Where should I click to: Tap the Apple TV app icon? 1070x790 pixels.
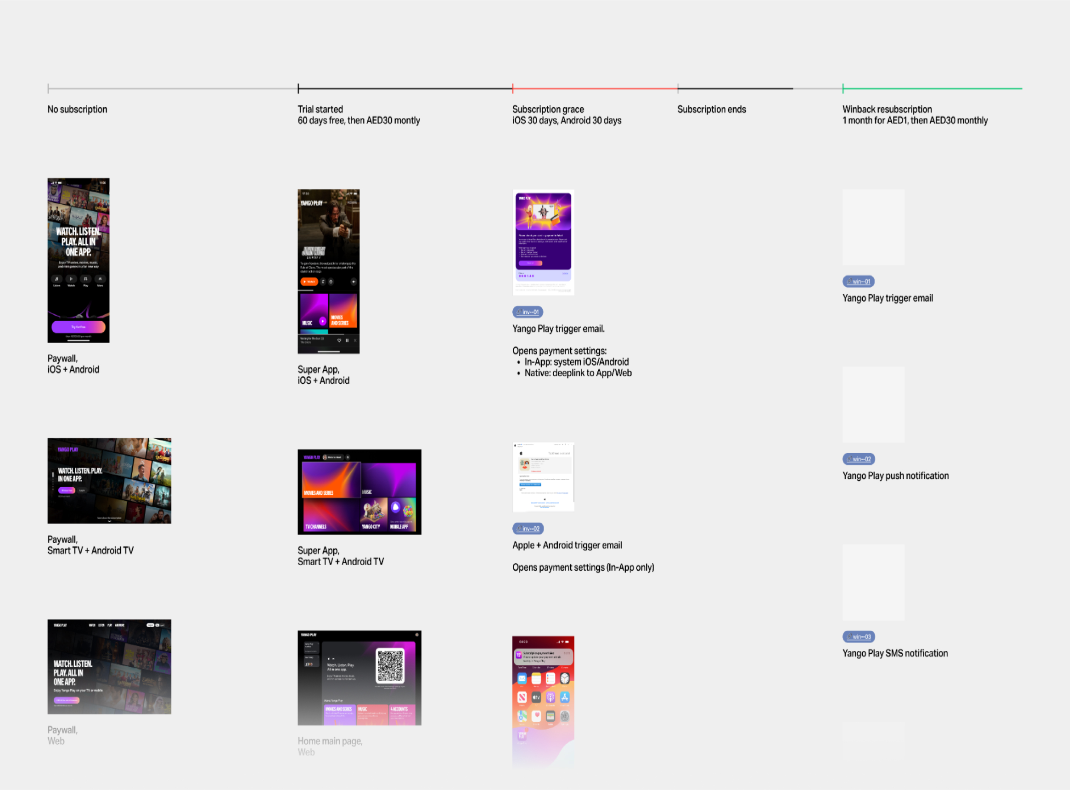tap(536, 697)
